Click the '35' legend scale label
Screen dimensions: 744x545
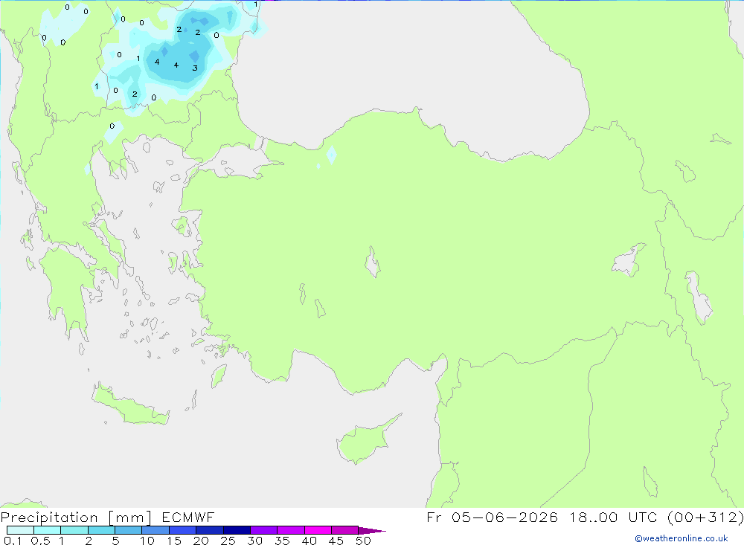click(282, 541)
